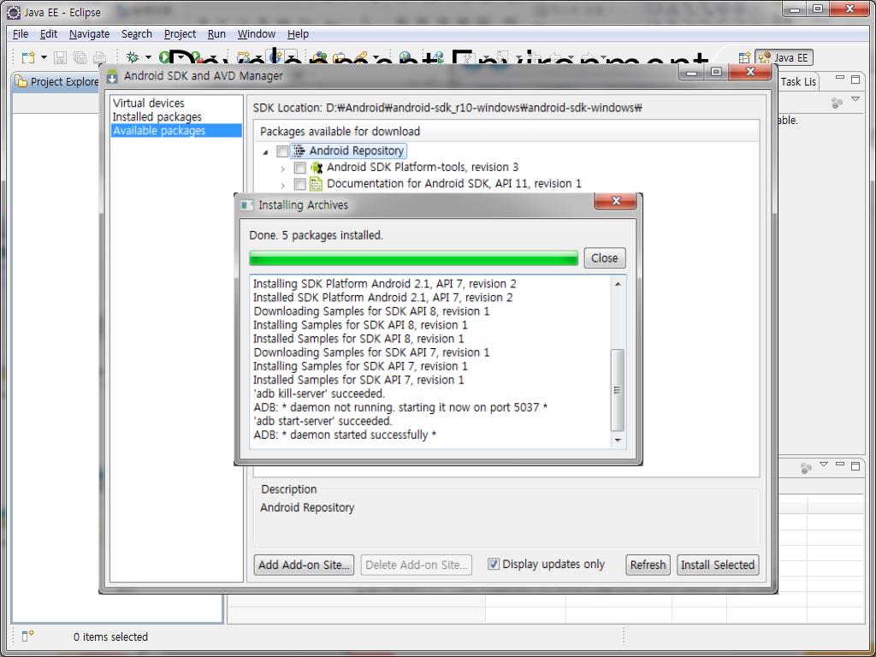Minimize the lower-right view panel
876x657 pixels.
(840, 465)
